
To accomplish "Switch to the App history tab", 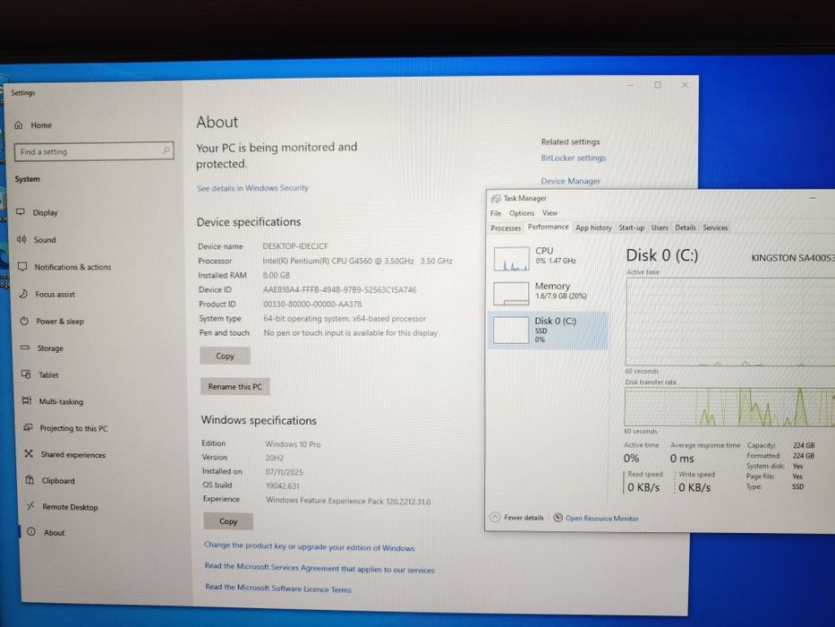I will pyautogui.click(x=593, y=228).
